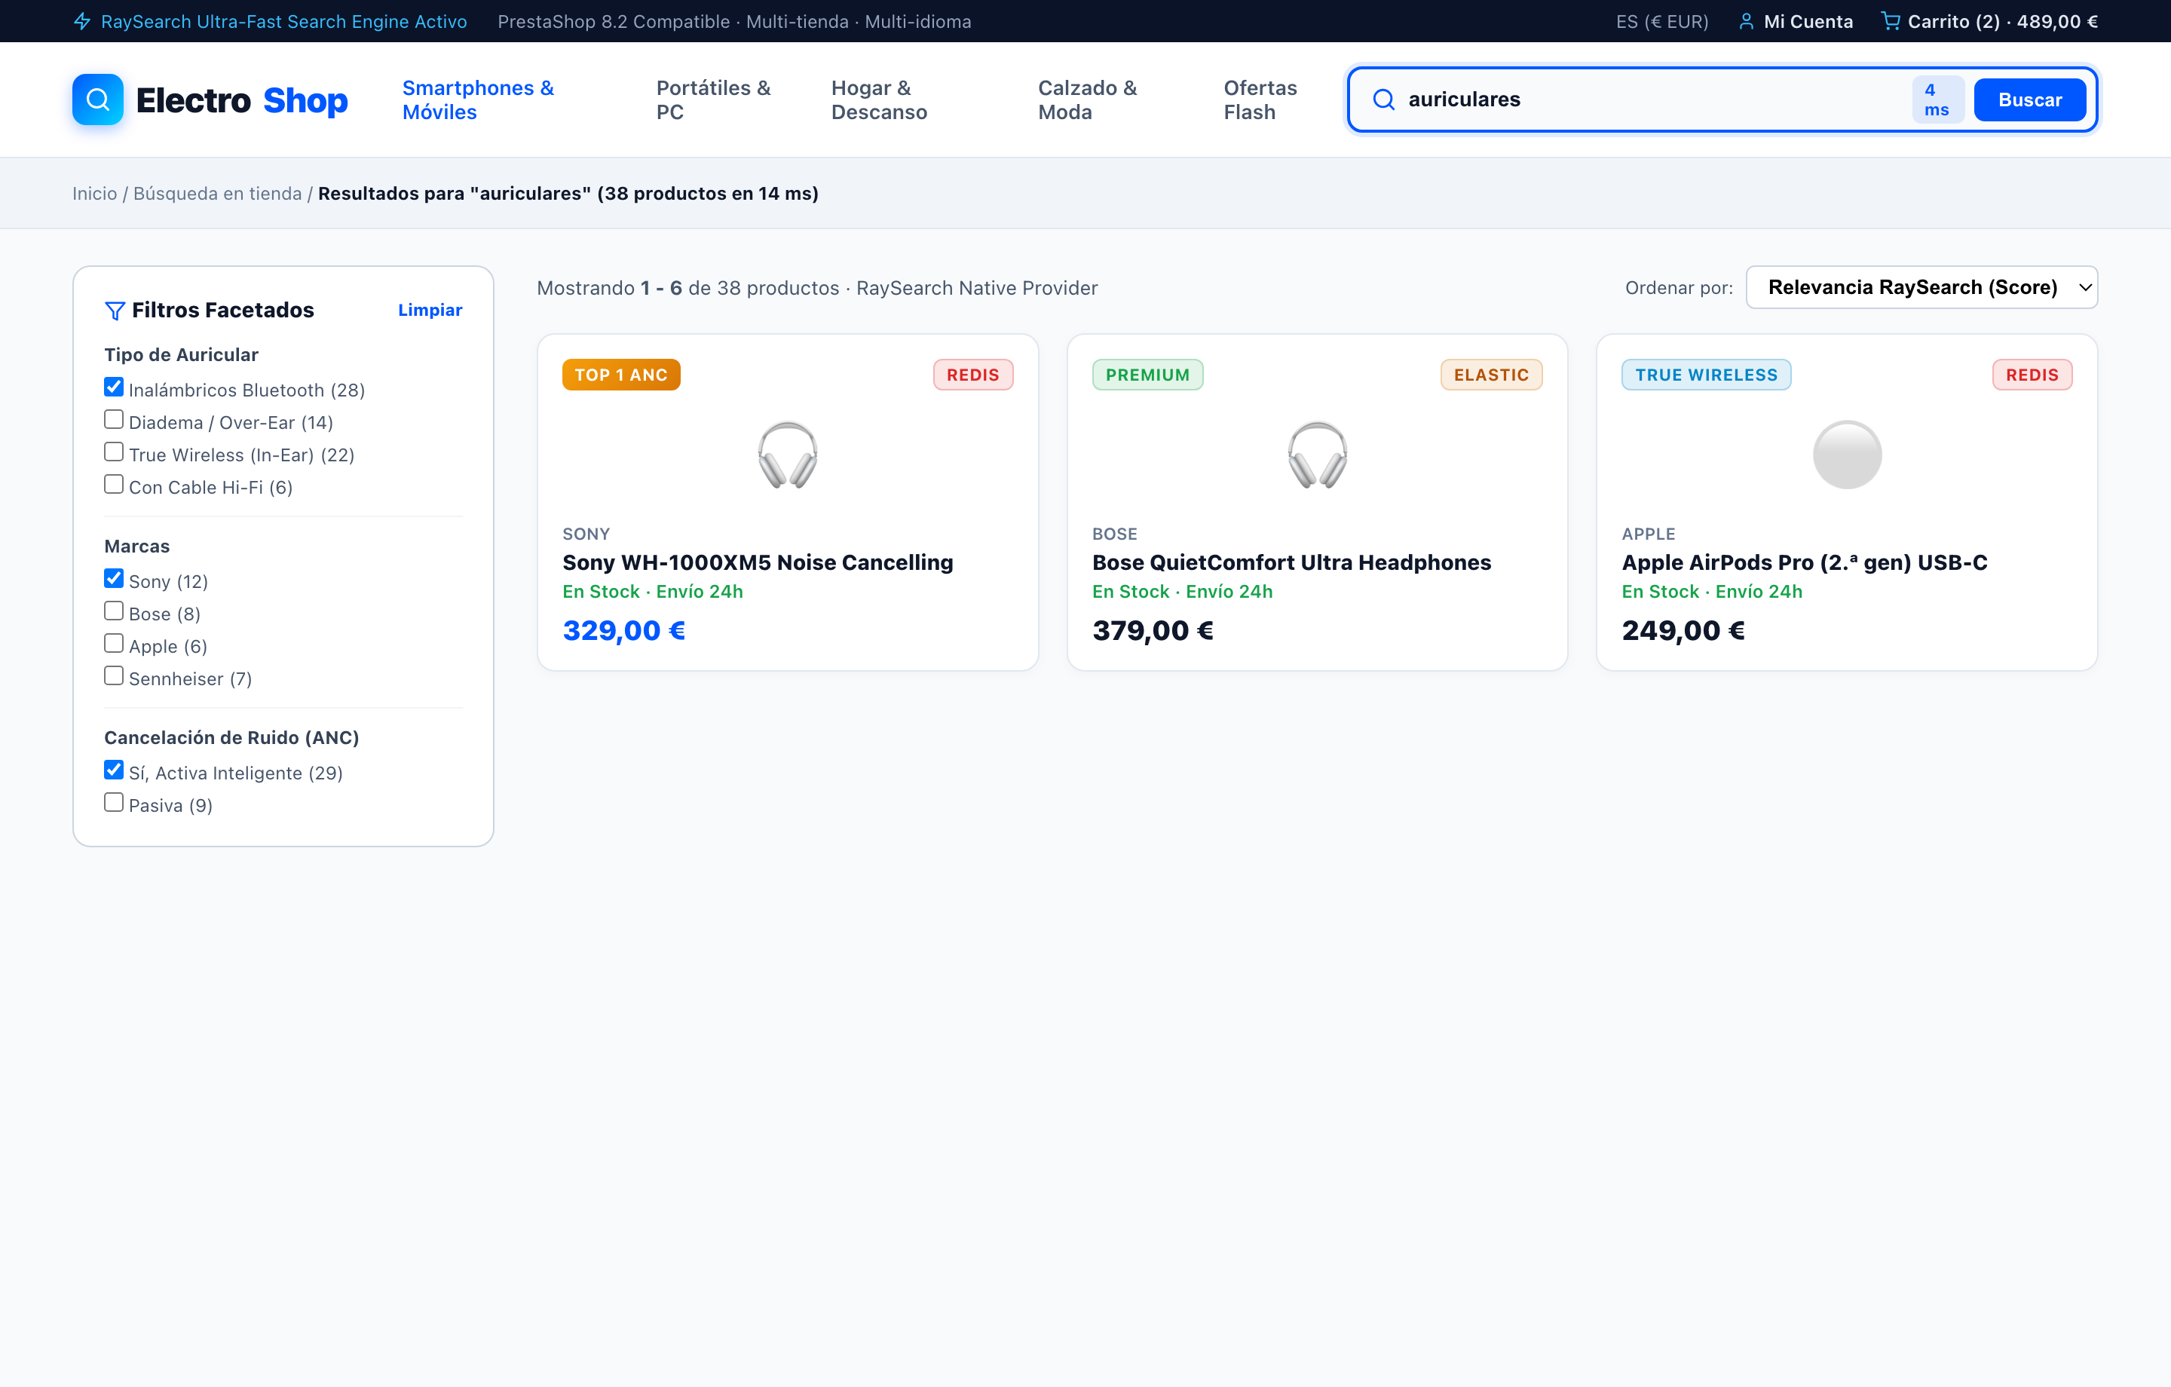2171x1387 pixels.
Task: Open Smartphones & Móviles menu
Action: tap(478, 100)
